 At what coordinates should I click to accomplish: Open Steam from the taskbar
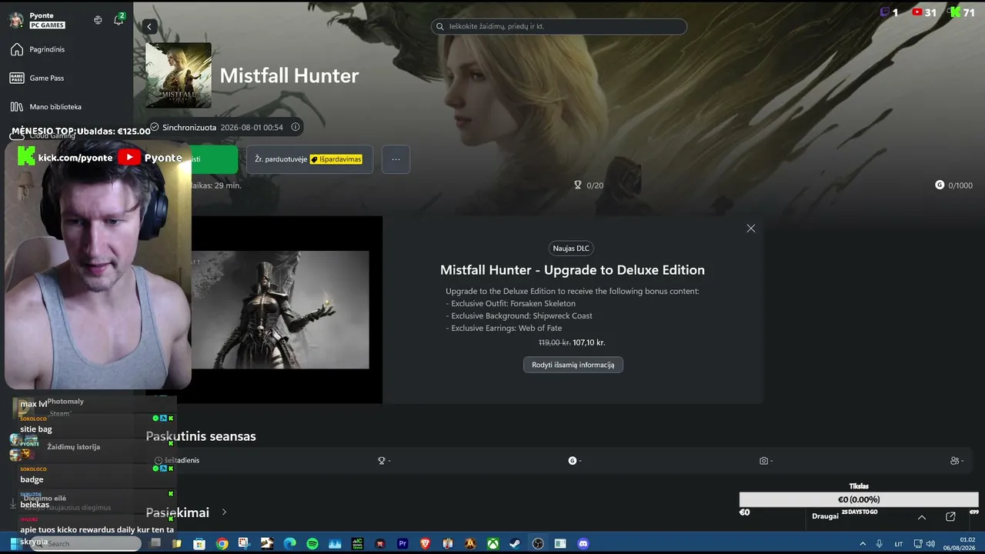[x=515, y=544]
